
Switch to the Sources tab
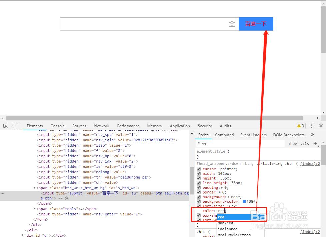[x=79, y=126]
